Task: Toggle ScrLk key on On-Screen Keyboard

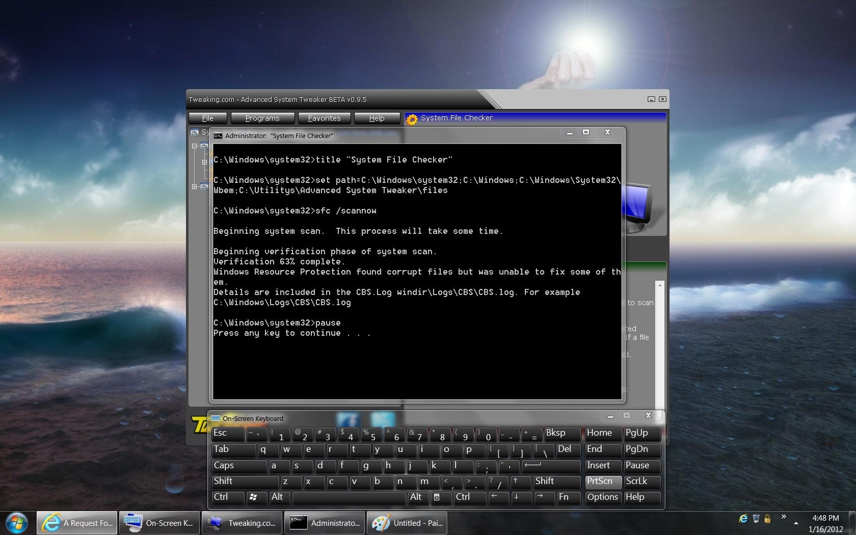Action: 642,481
